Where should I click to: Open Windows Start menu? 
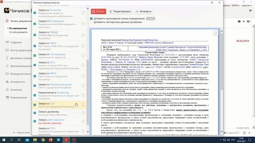click(4, 140)
